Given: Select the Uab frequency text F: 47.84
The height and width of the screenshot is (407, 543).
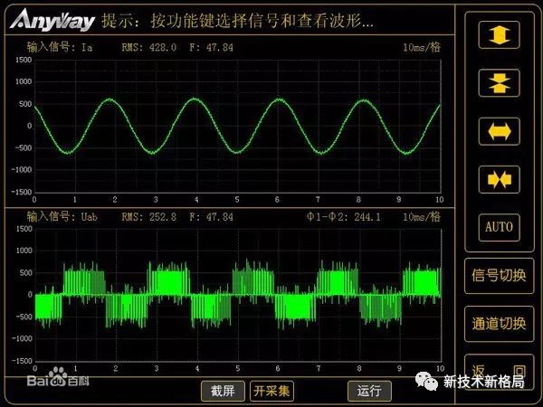Looking at the screenshot, I should [211, 217].
